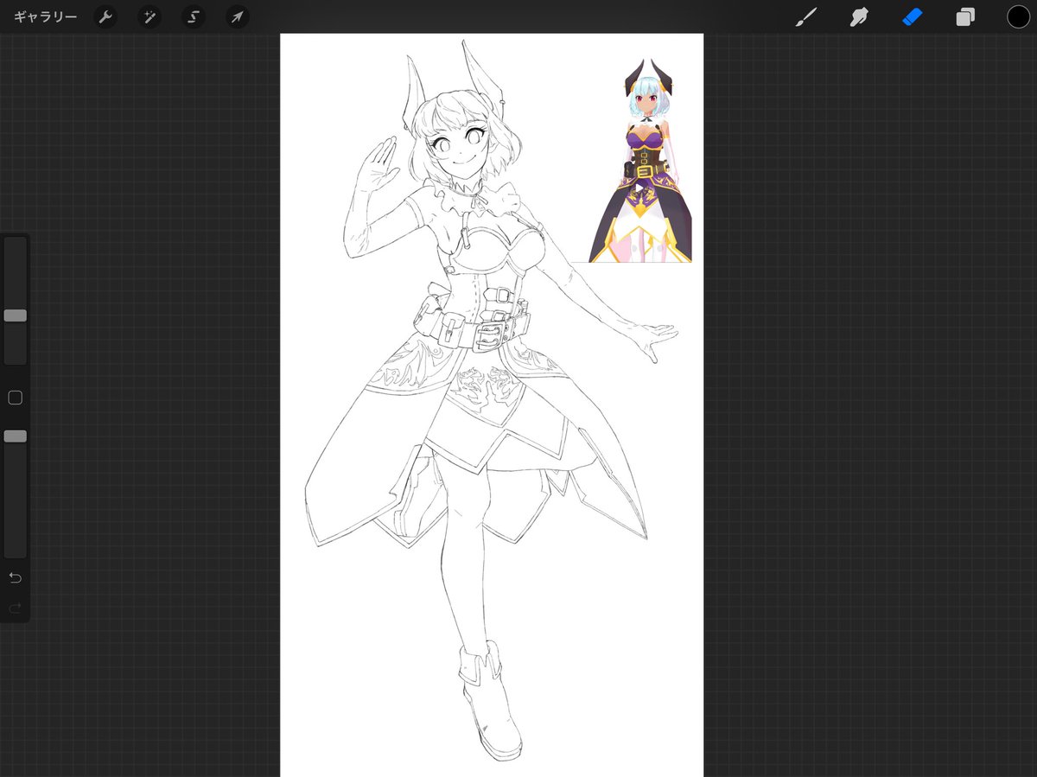Select the Transform arrow tool

(x=238, y=17)
